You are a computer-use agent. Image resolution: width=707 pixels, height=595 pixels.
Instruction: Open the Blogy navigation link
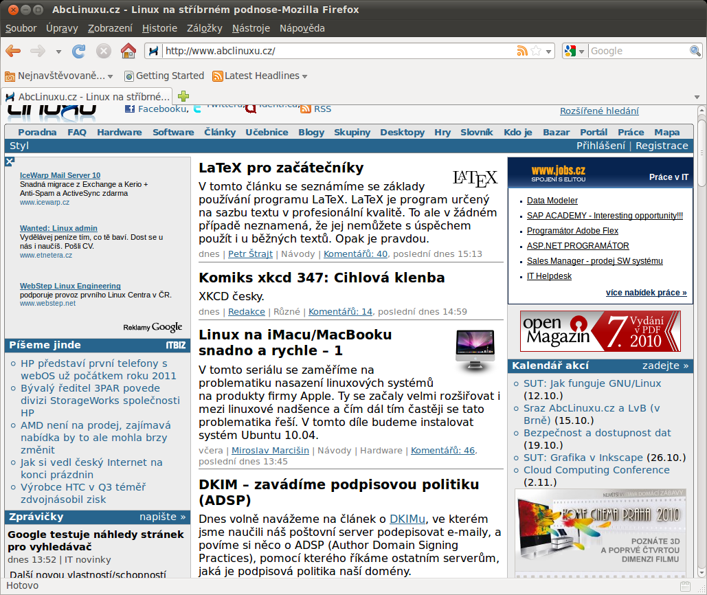(x=311, y=132)
